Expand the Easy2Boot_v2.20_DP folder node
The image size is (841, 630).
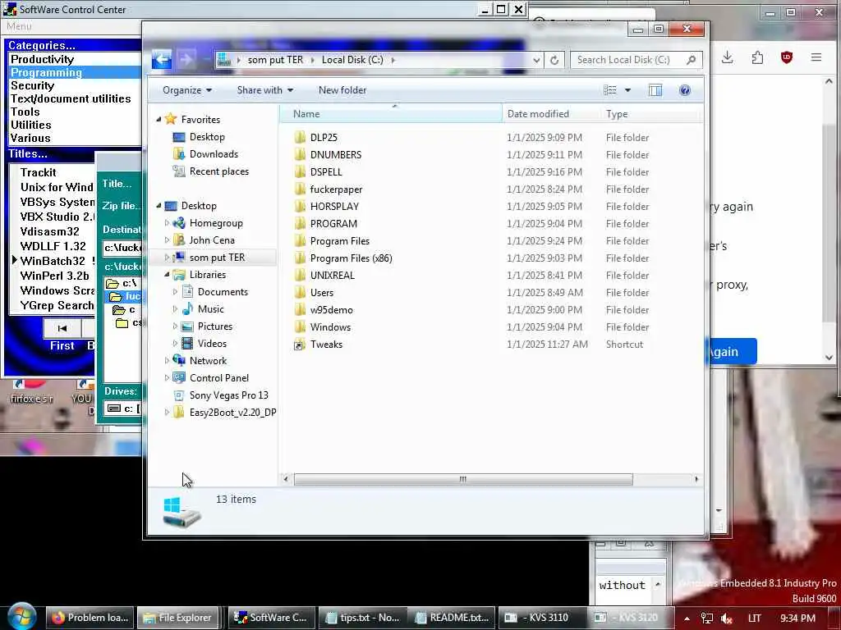click(167, 413)
